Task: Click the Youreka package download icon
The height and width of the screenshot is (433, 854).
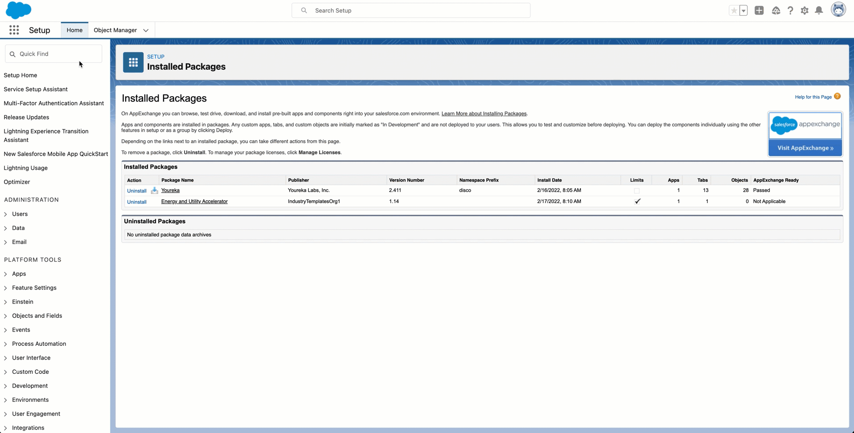Action: pyautogui.click(x=154, y=190)
